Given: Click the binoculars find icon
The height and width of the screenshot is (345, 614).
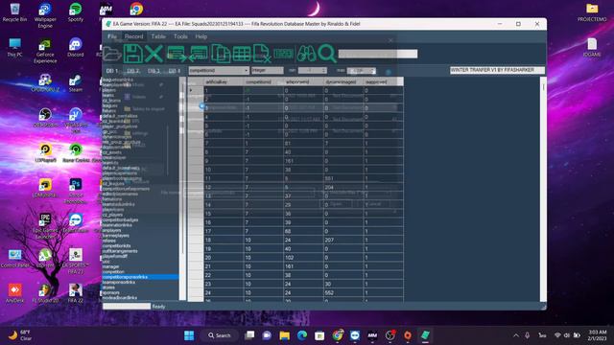Looking at the screenshot, I should (307, 54).
